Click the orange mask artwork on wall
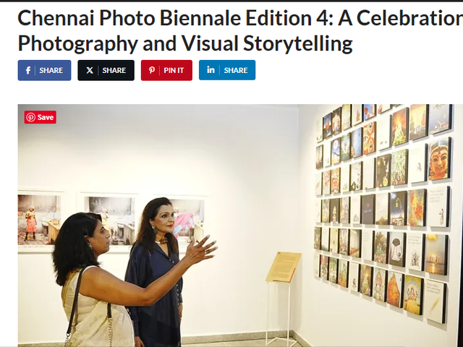This screenshot has height=347, width=463. point(439,159)
